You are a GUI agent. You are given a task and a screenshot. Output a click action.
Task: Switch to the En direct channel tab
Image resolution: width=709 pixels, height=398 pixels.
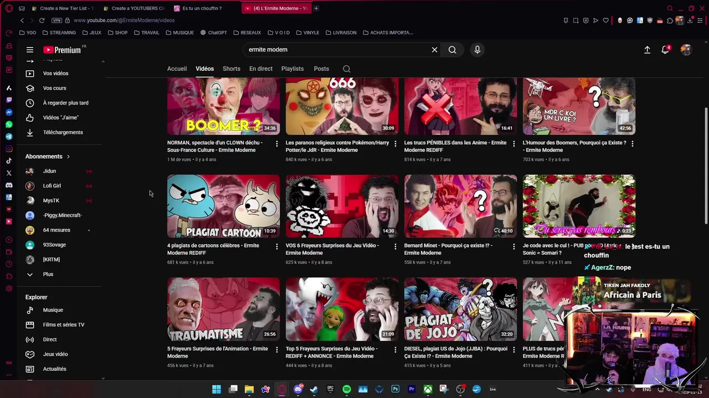click(x=261, y=69)
